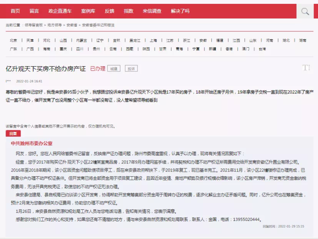Select province 甘肃

[162, 49]
